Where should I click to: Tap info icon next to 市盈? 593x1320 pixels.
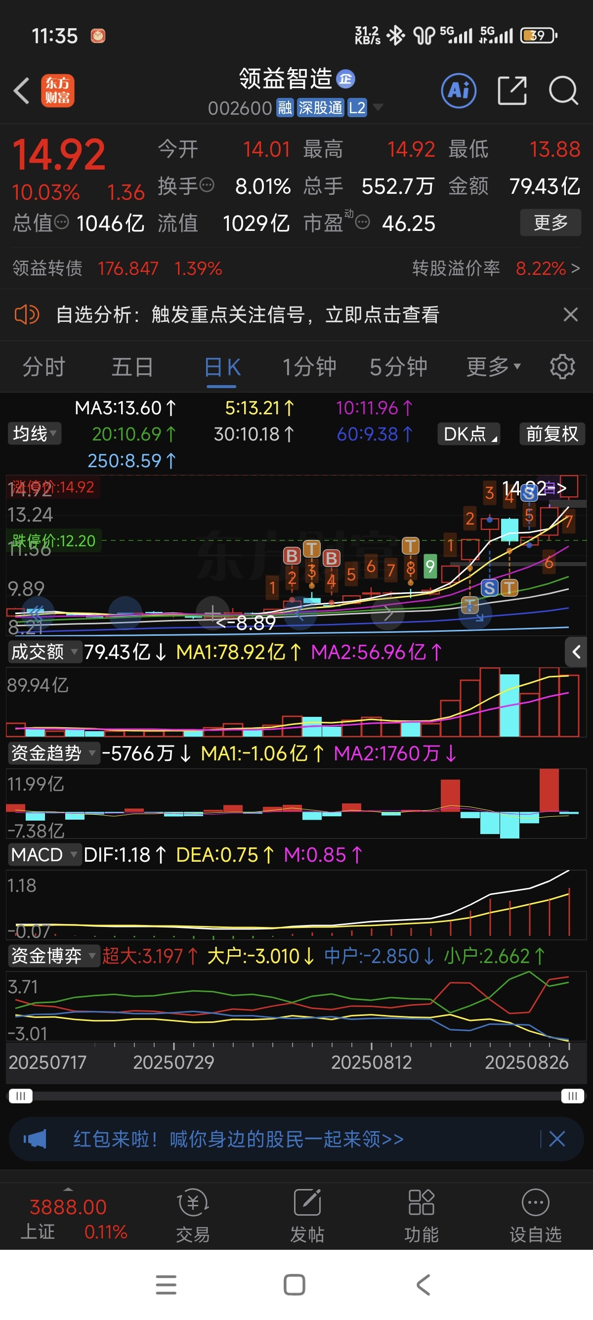coord(362,222)
